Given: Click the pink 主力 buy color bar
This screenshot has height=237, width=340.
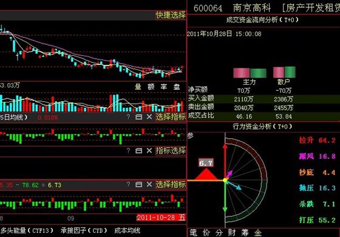Looking at the screenshot, I should [242, 73].
